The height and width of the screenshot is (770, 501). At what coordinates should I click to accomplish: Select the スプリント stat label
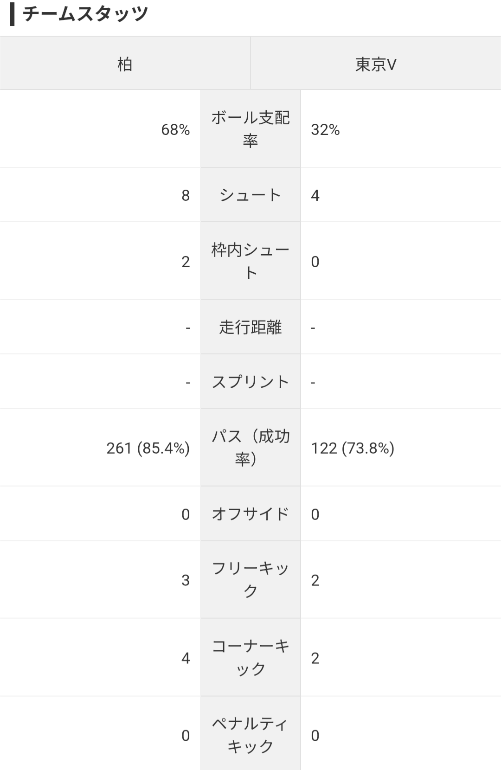coord(250,382)
